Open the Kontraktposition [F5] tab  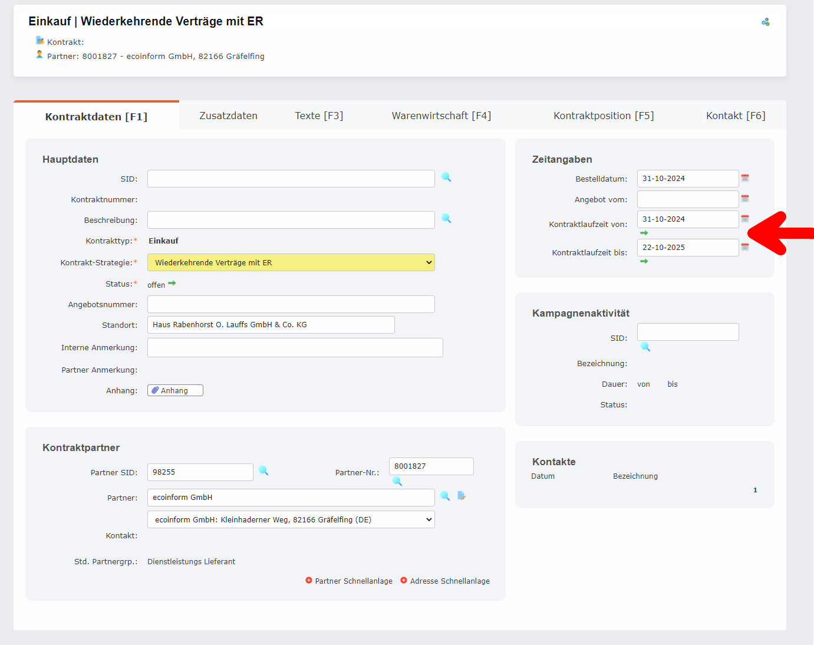pyautogui.click(x=603, y=115)
